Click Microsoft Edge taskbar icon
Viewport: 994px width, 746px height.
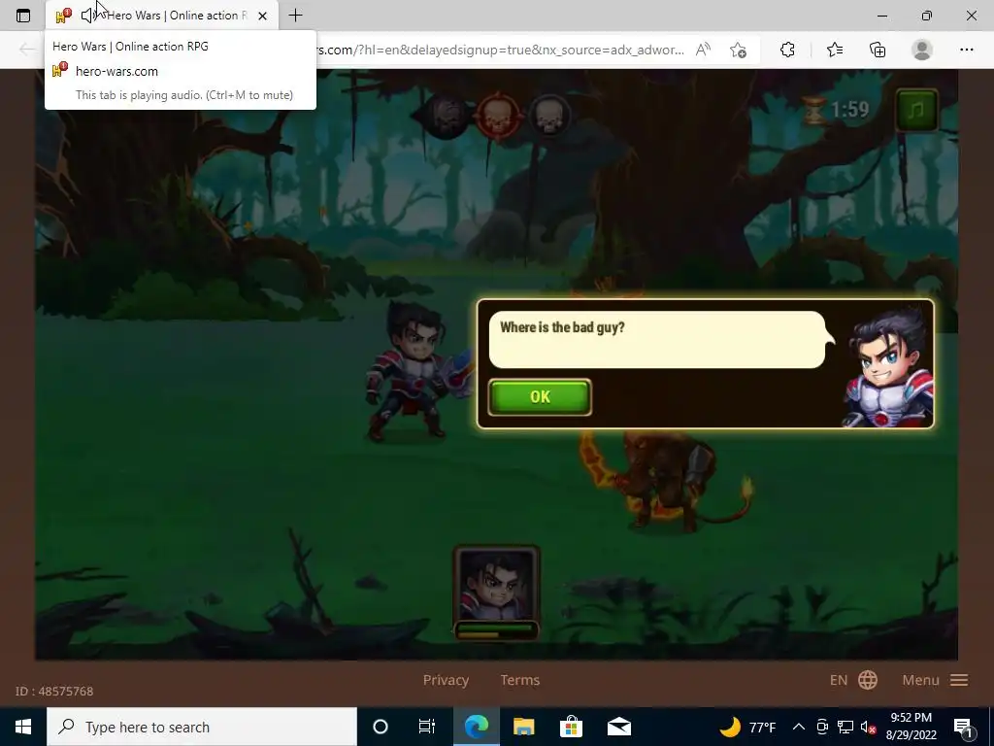point(476,727)
